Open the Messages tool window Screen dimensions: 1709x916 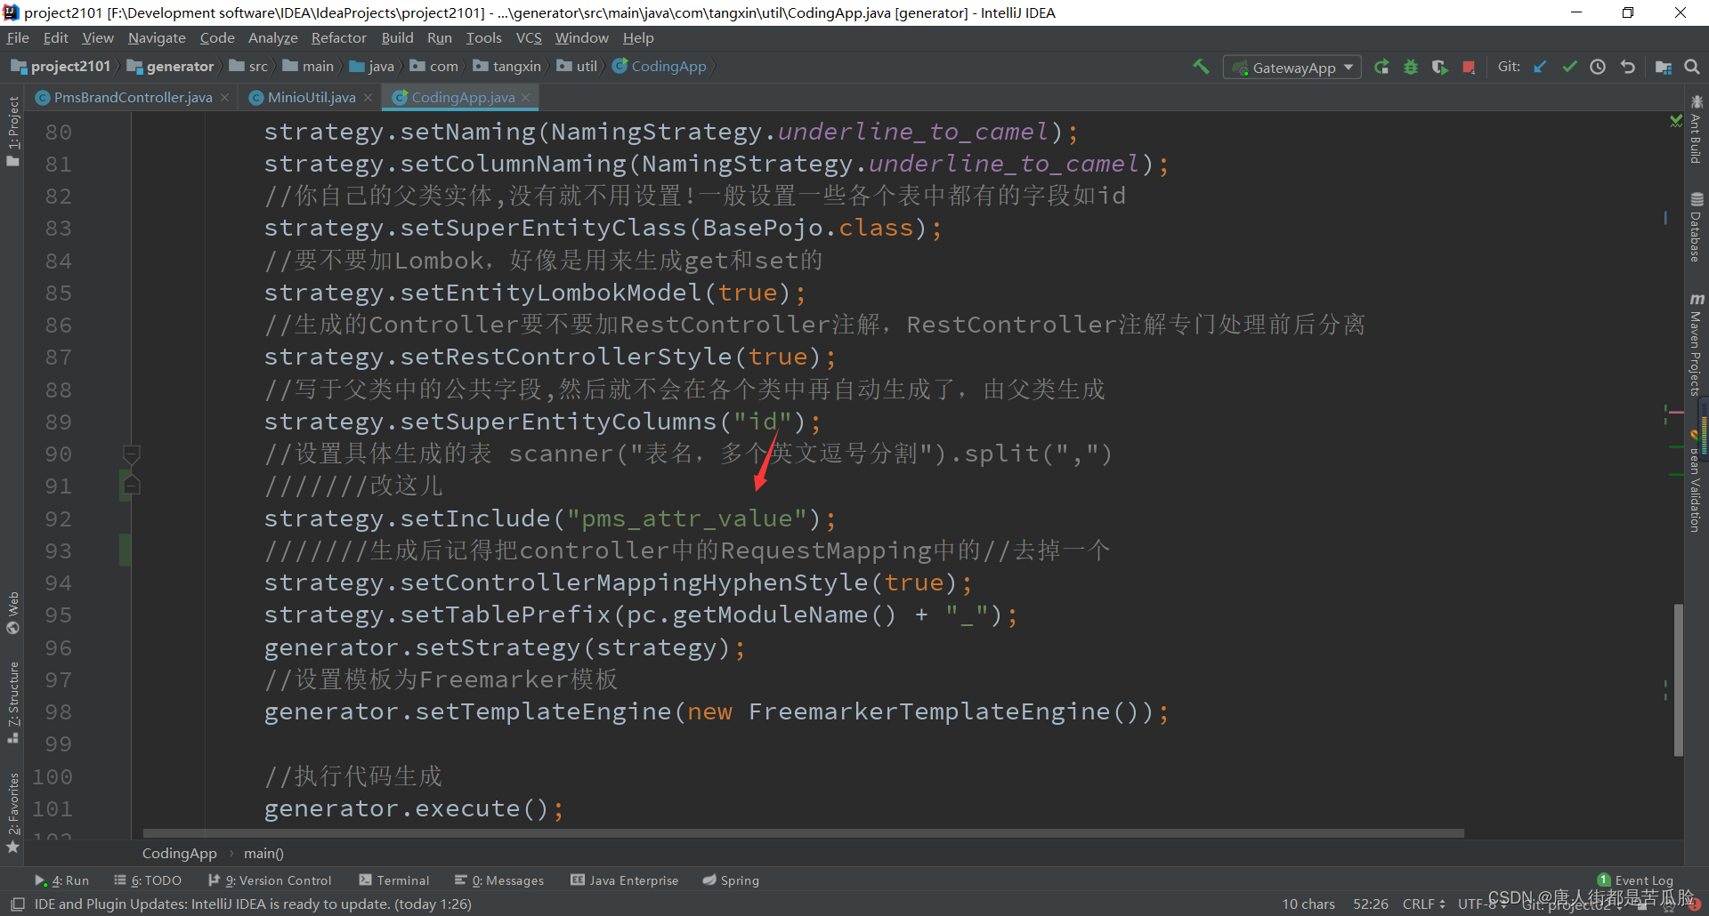(499, 880)
